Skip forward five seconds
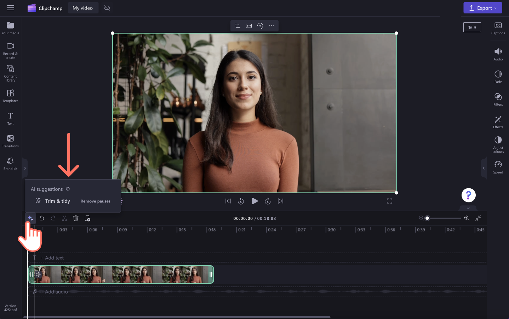The height and width of the screenshot is (319, 509). (268, 201)
